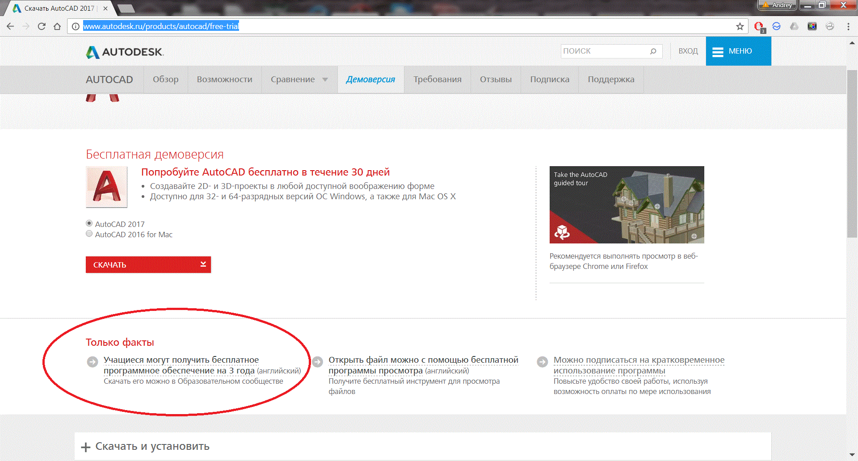858x461 pixels.
Task: Open the student free software link
Action: (x=181, y=365)
